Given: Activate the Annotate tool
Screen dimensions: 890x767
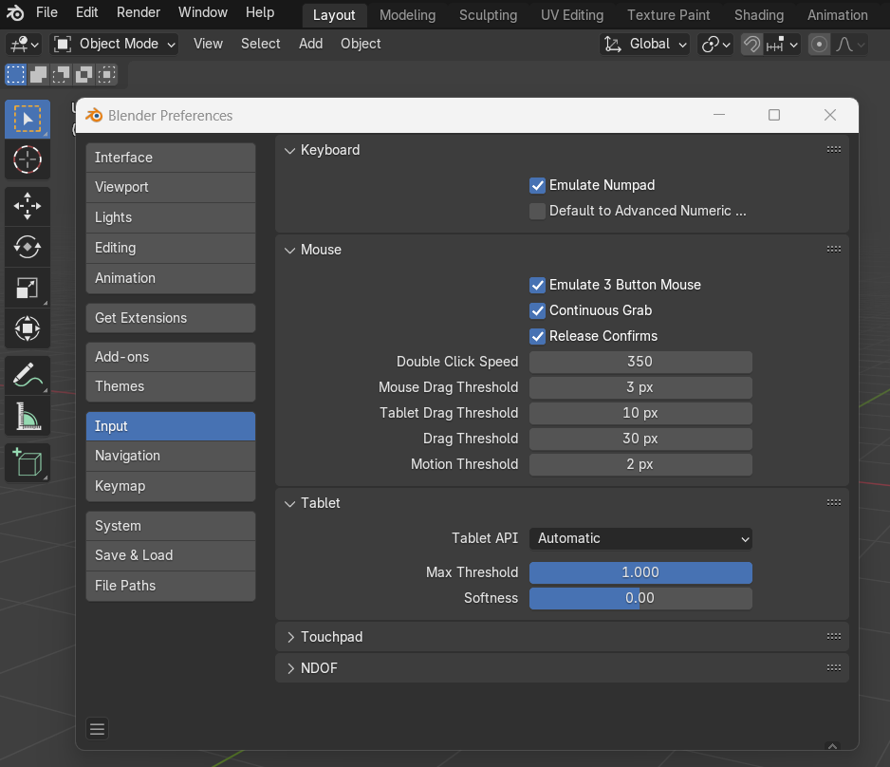Looking at the screenshot, I should tap(28, 375).
